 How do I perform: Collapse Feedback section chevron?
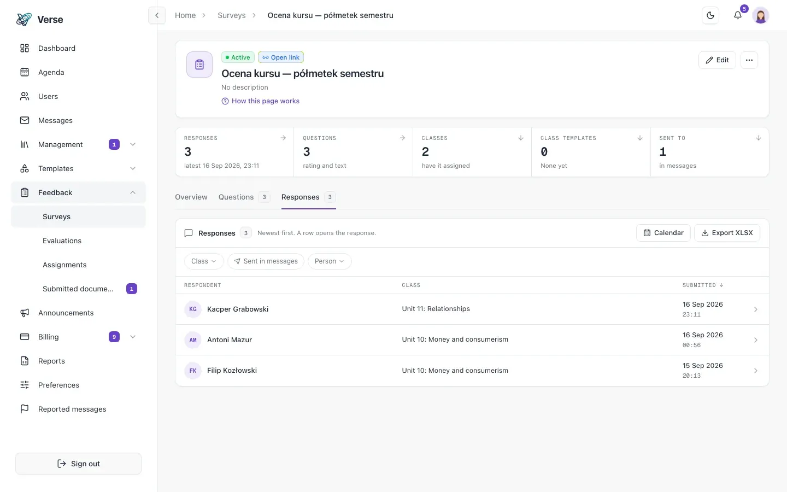pos(133,192)
